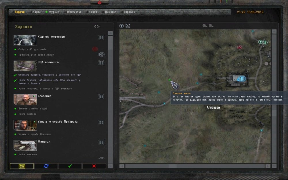Toggle the green checkmark completed-tasks filter
This screenshot has width=288, height=180.
pyautogui.click(x=70, y=166)
